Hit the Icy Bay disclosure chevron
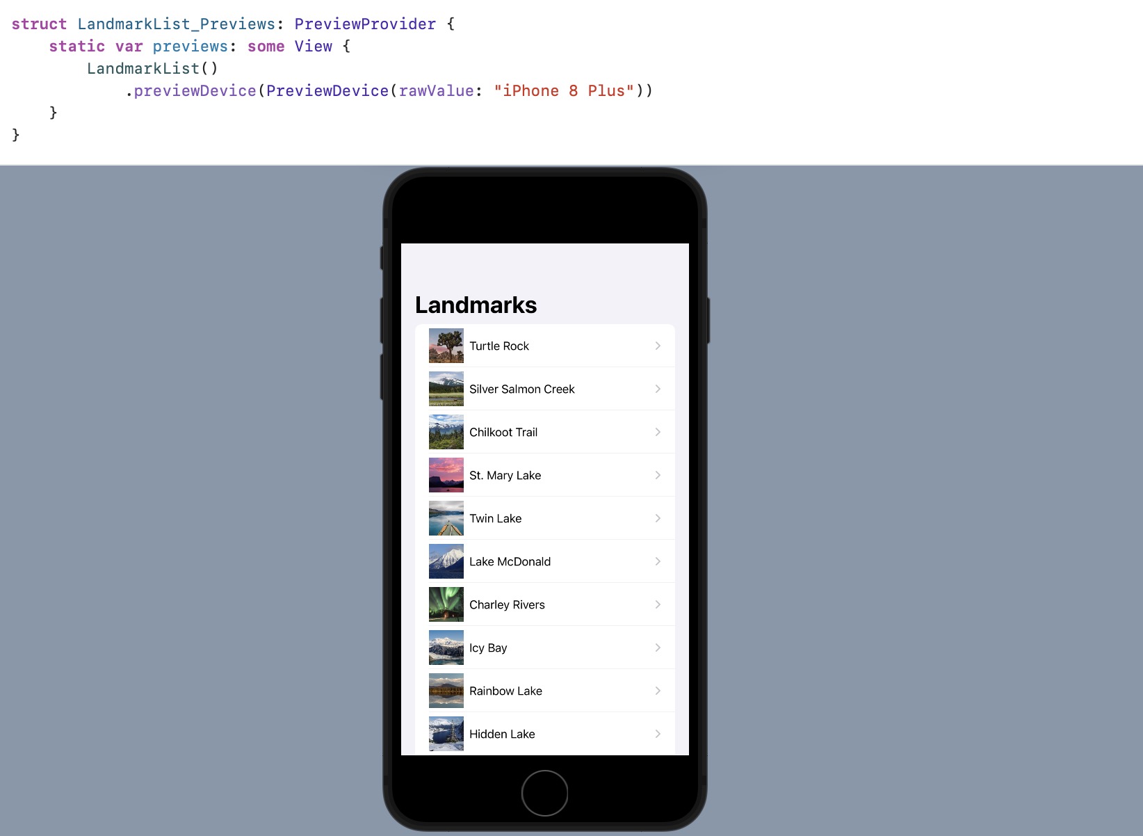Image resolution: width=1143 pixels, height=836 pixels. [x=658, y=648]
